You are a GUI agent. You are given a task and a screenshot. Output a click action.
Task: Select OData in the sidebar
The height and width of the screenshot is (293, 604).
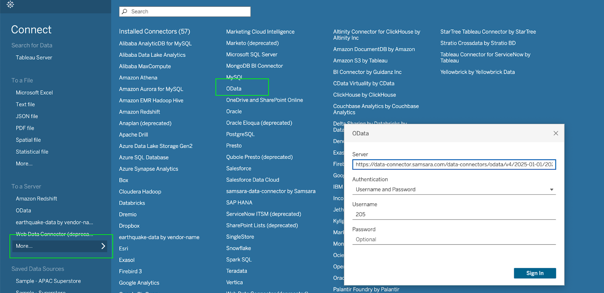[x=23, y=211]
